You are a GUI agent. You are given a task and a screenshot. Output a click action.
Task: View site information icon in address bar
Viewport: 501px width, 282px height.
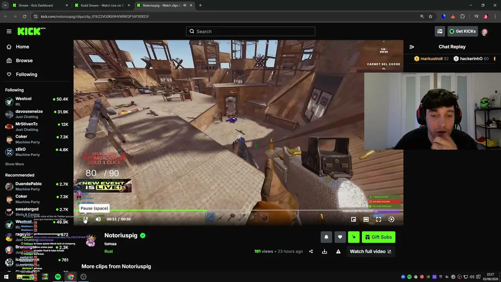(36, 16)
